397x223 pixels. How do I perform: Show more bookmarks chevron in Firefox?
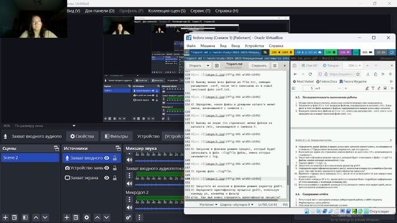click(x=391, y=81)
